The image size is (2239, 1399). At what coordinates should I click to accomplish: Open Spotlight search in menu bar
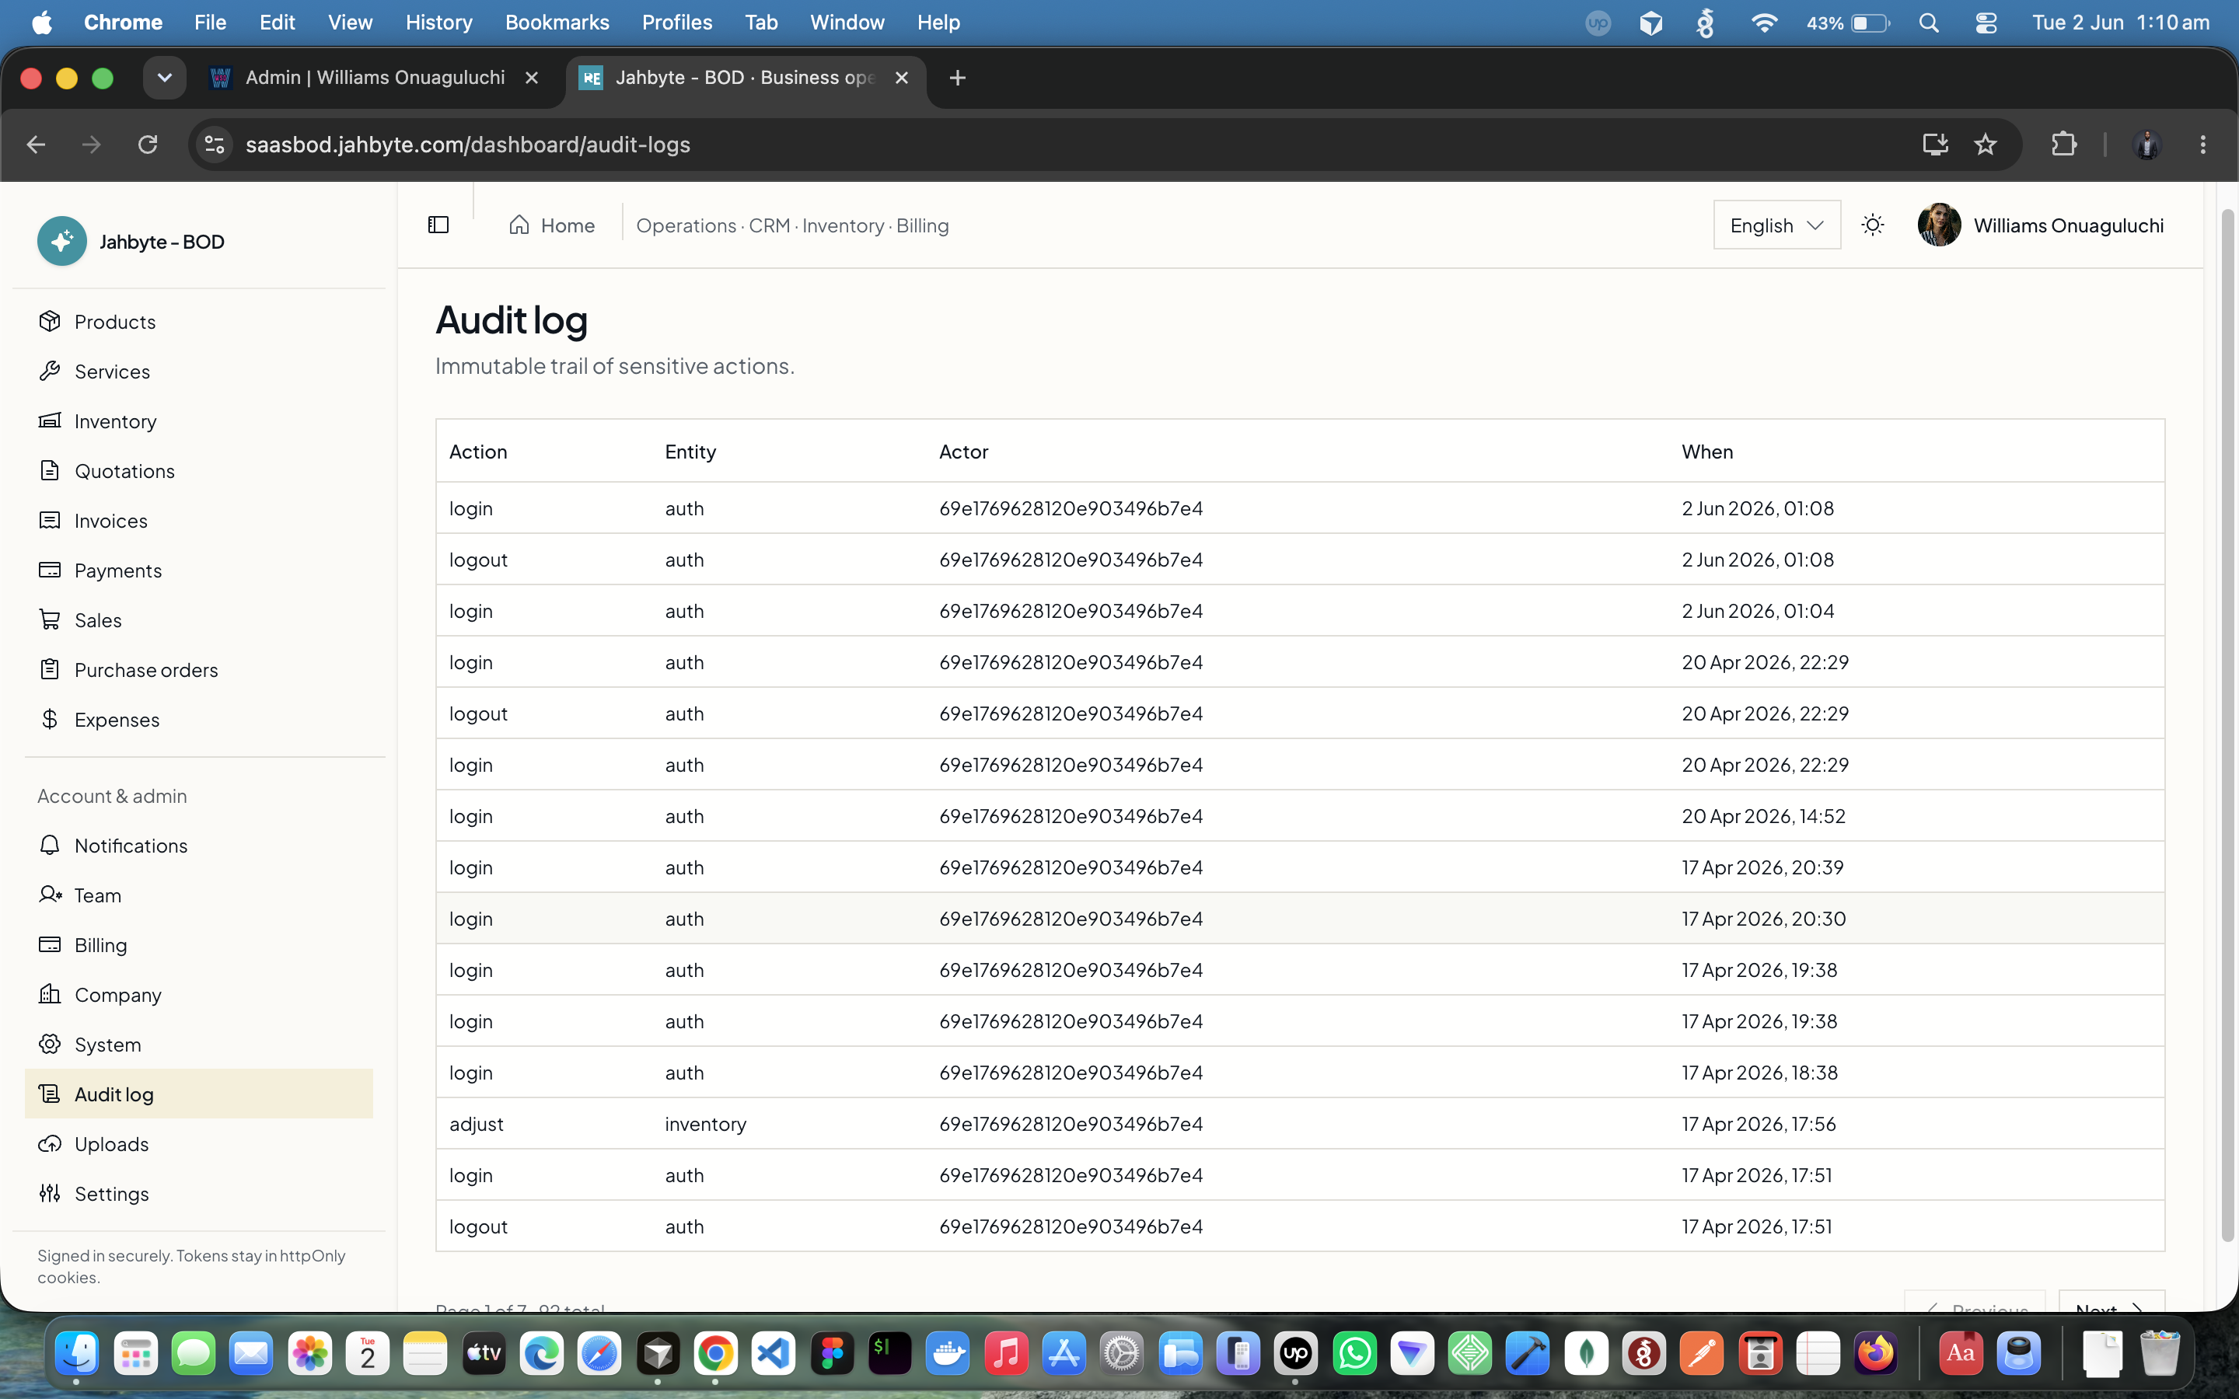[1929, 23]
